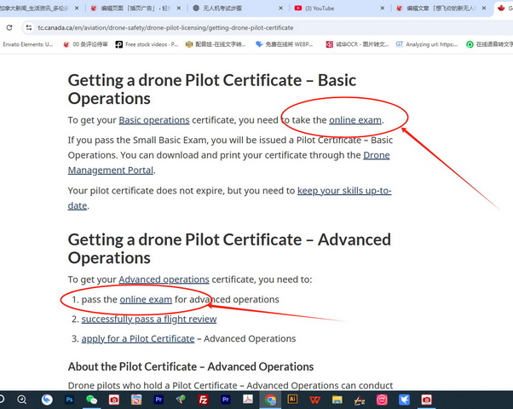Click the taskbar search magnifier icon
The width and height of the screenshot is (513, 409).
tap(22, 400)
